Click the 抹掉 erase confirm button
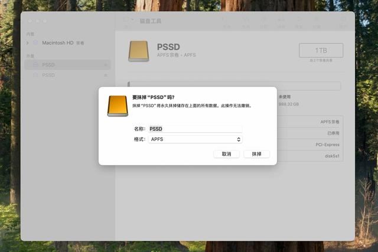This screenshot has width=378, height=252. 256,154
